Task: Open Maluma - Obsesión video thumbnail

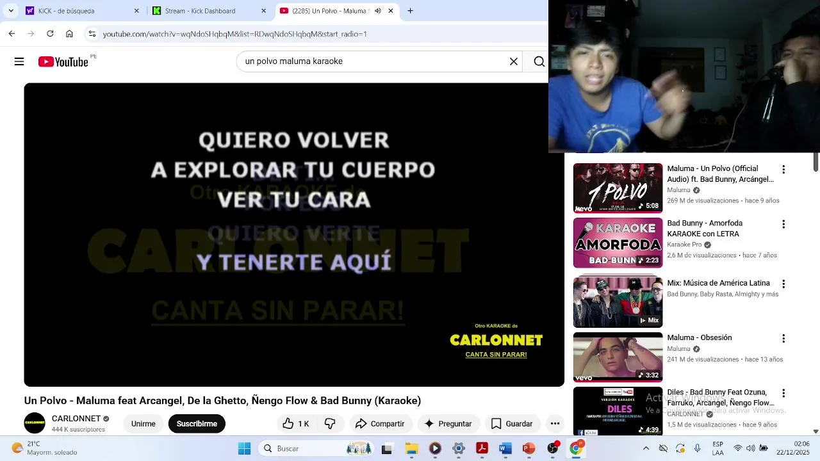Action: [618, 357]
